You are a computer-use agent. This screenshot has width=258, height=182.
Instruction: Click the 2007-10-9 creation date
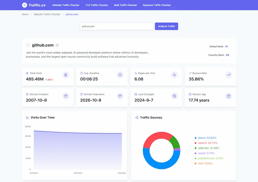36,100
